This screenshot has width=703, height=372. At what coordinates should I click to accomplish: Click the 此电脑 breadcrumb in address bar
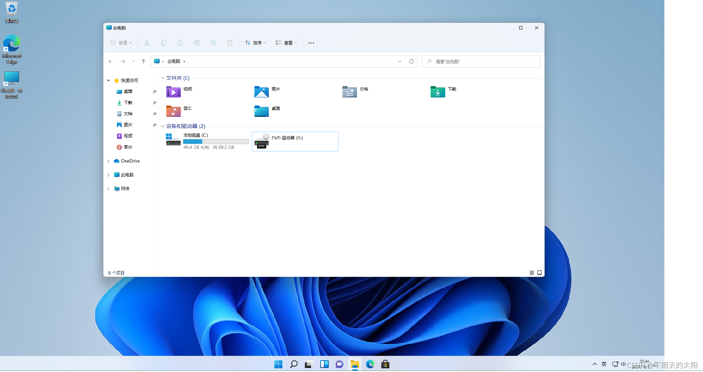pyautogui.click(x=174, y=61)
